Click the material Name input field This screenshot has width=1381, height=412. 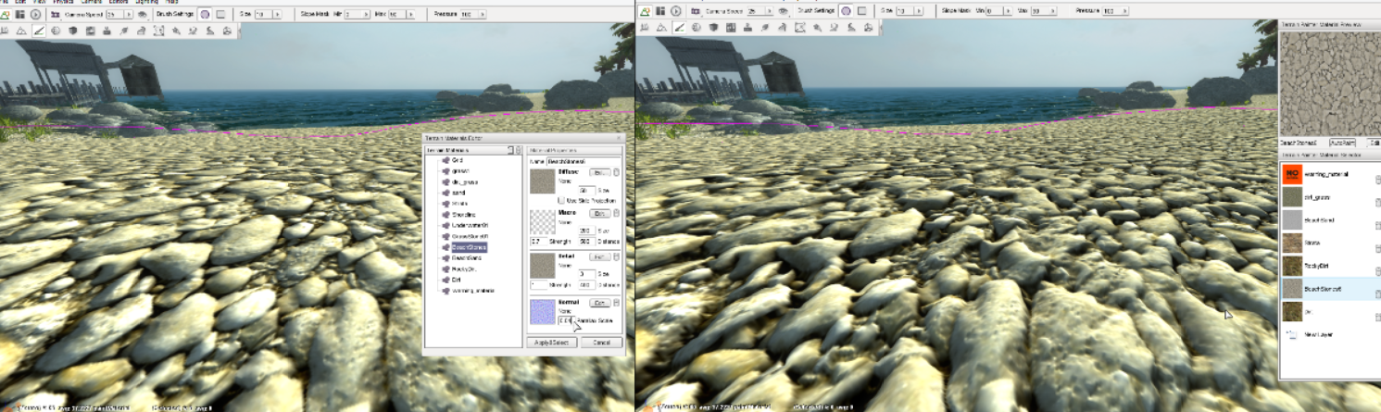[x=582, y=161]
